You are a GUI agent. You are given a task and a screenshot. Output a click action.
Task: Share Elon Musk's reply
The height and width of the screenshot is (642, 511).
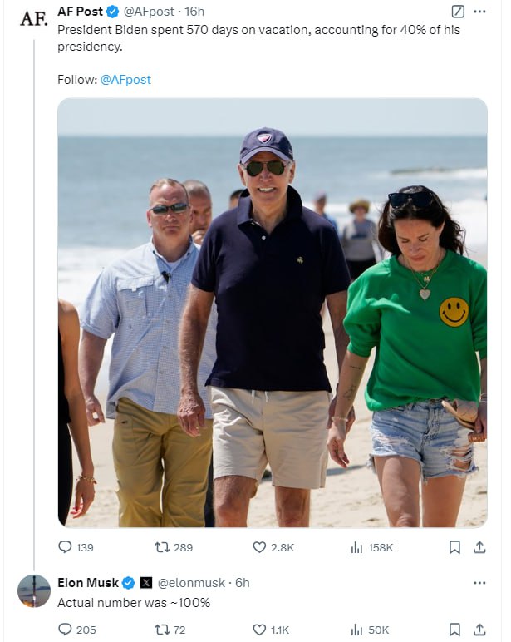(x=479, y=630)
